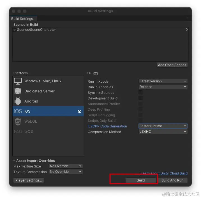Click the Development Build label
This screenshot has height=198, width=201.
[103, 98]
